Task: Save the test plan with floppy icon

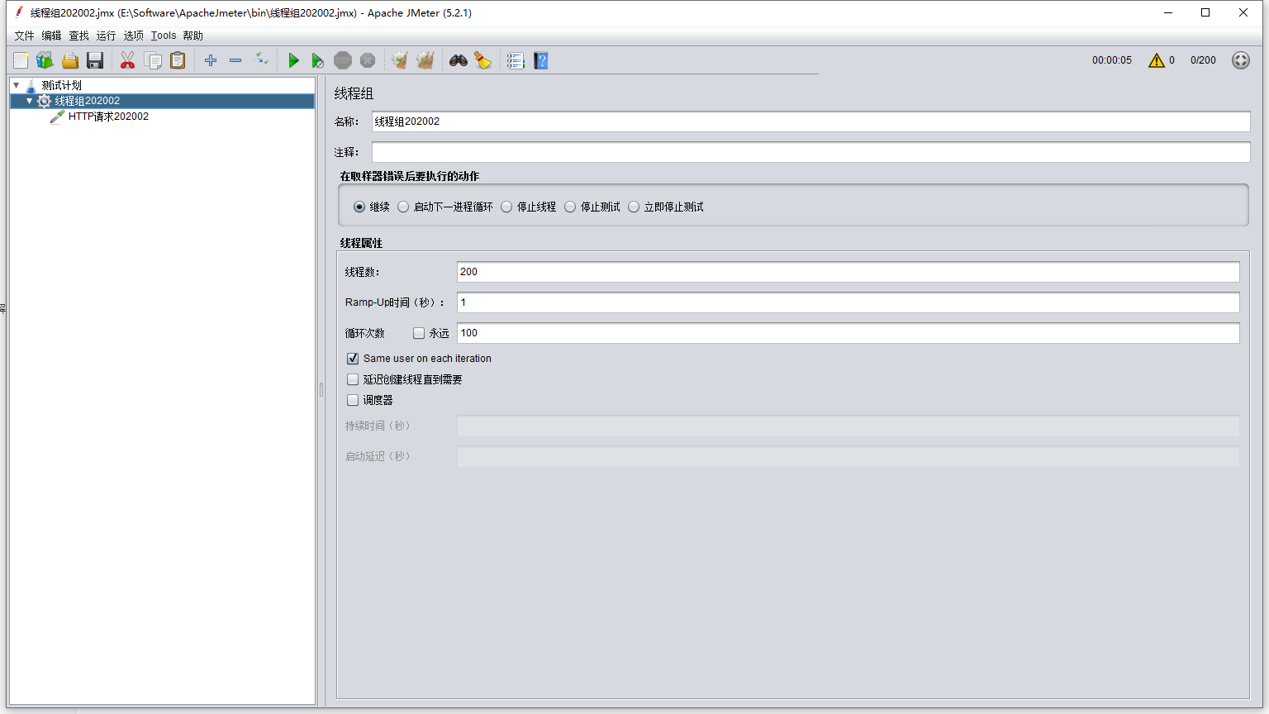Action: 95,60
